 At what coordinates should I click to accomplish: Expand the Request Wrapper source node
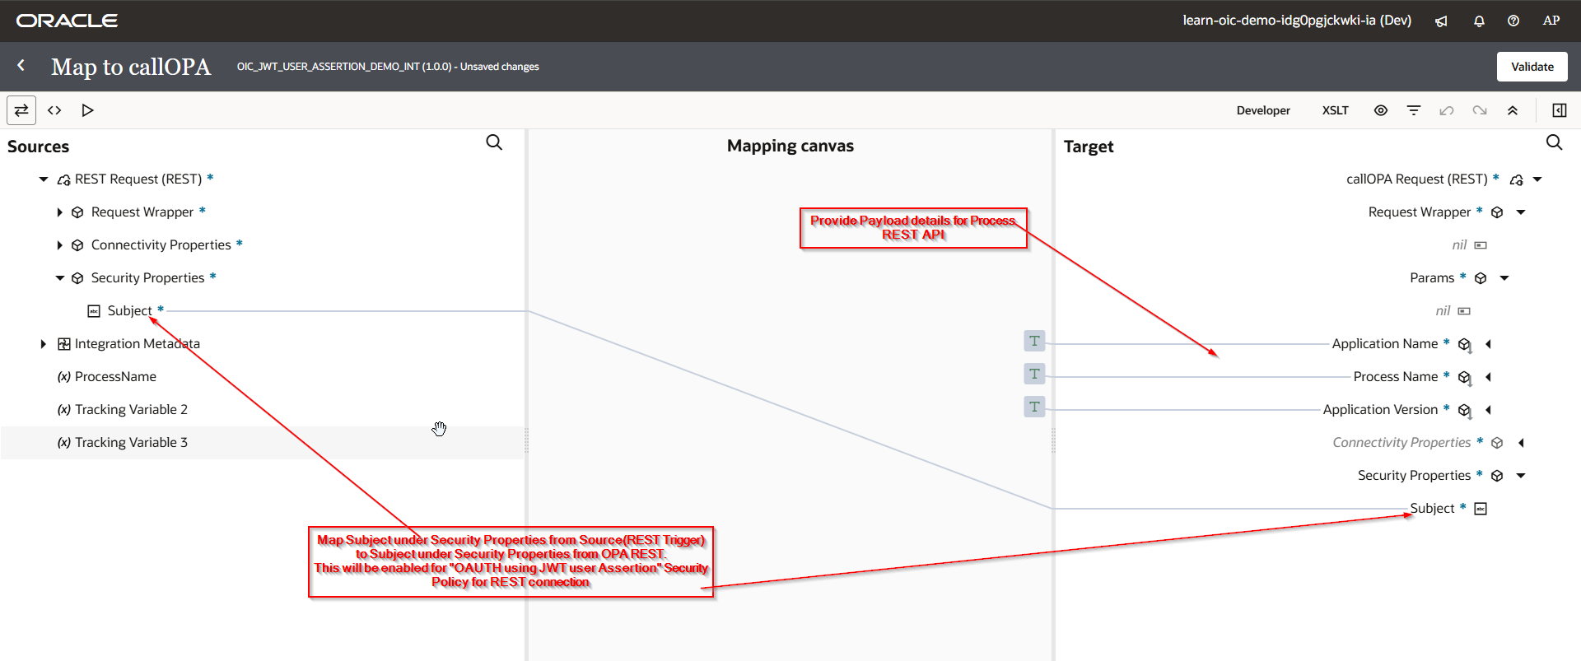(x=59, y=212)
